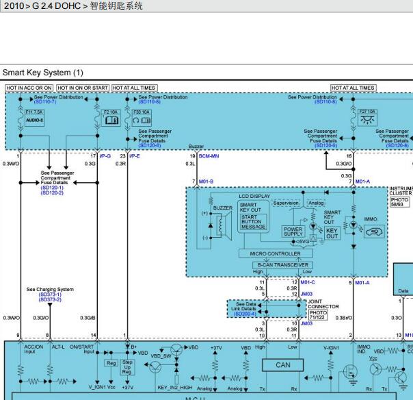Click the ON/START Input label
Image resolution: width=413 pixels, height=400 pixels.
81,349
